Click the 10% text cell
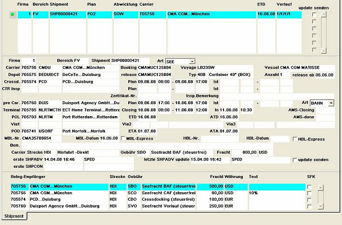This screenshot has height=225, width=342. coord(277,193)
